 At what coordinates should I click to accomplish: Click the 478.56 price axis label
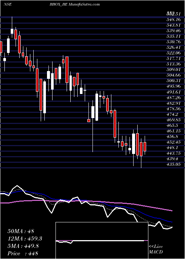click(x=174, y=109)
